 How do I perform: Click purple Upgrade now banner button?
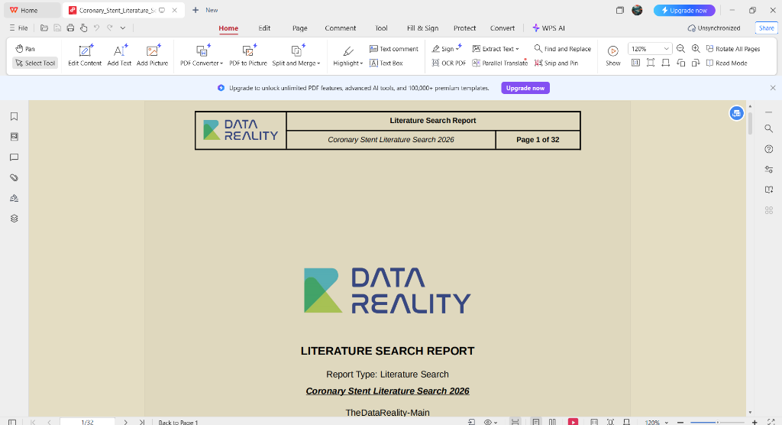click(525, 88)
